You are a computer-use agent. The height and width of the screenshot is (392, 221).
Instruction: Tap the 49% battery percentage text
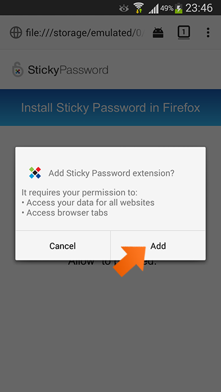[167, 9]
